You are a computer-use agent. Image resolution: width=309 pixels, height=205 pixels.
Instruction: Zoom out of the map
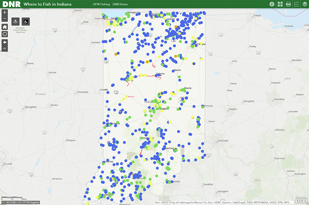5,18
